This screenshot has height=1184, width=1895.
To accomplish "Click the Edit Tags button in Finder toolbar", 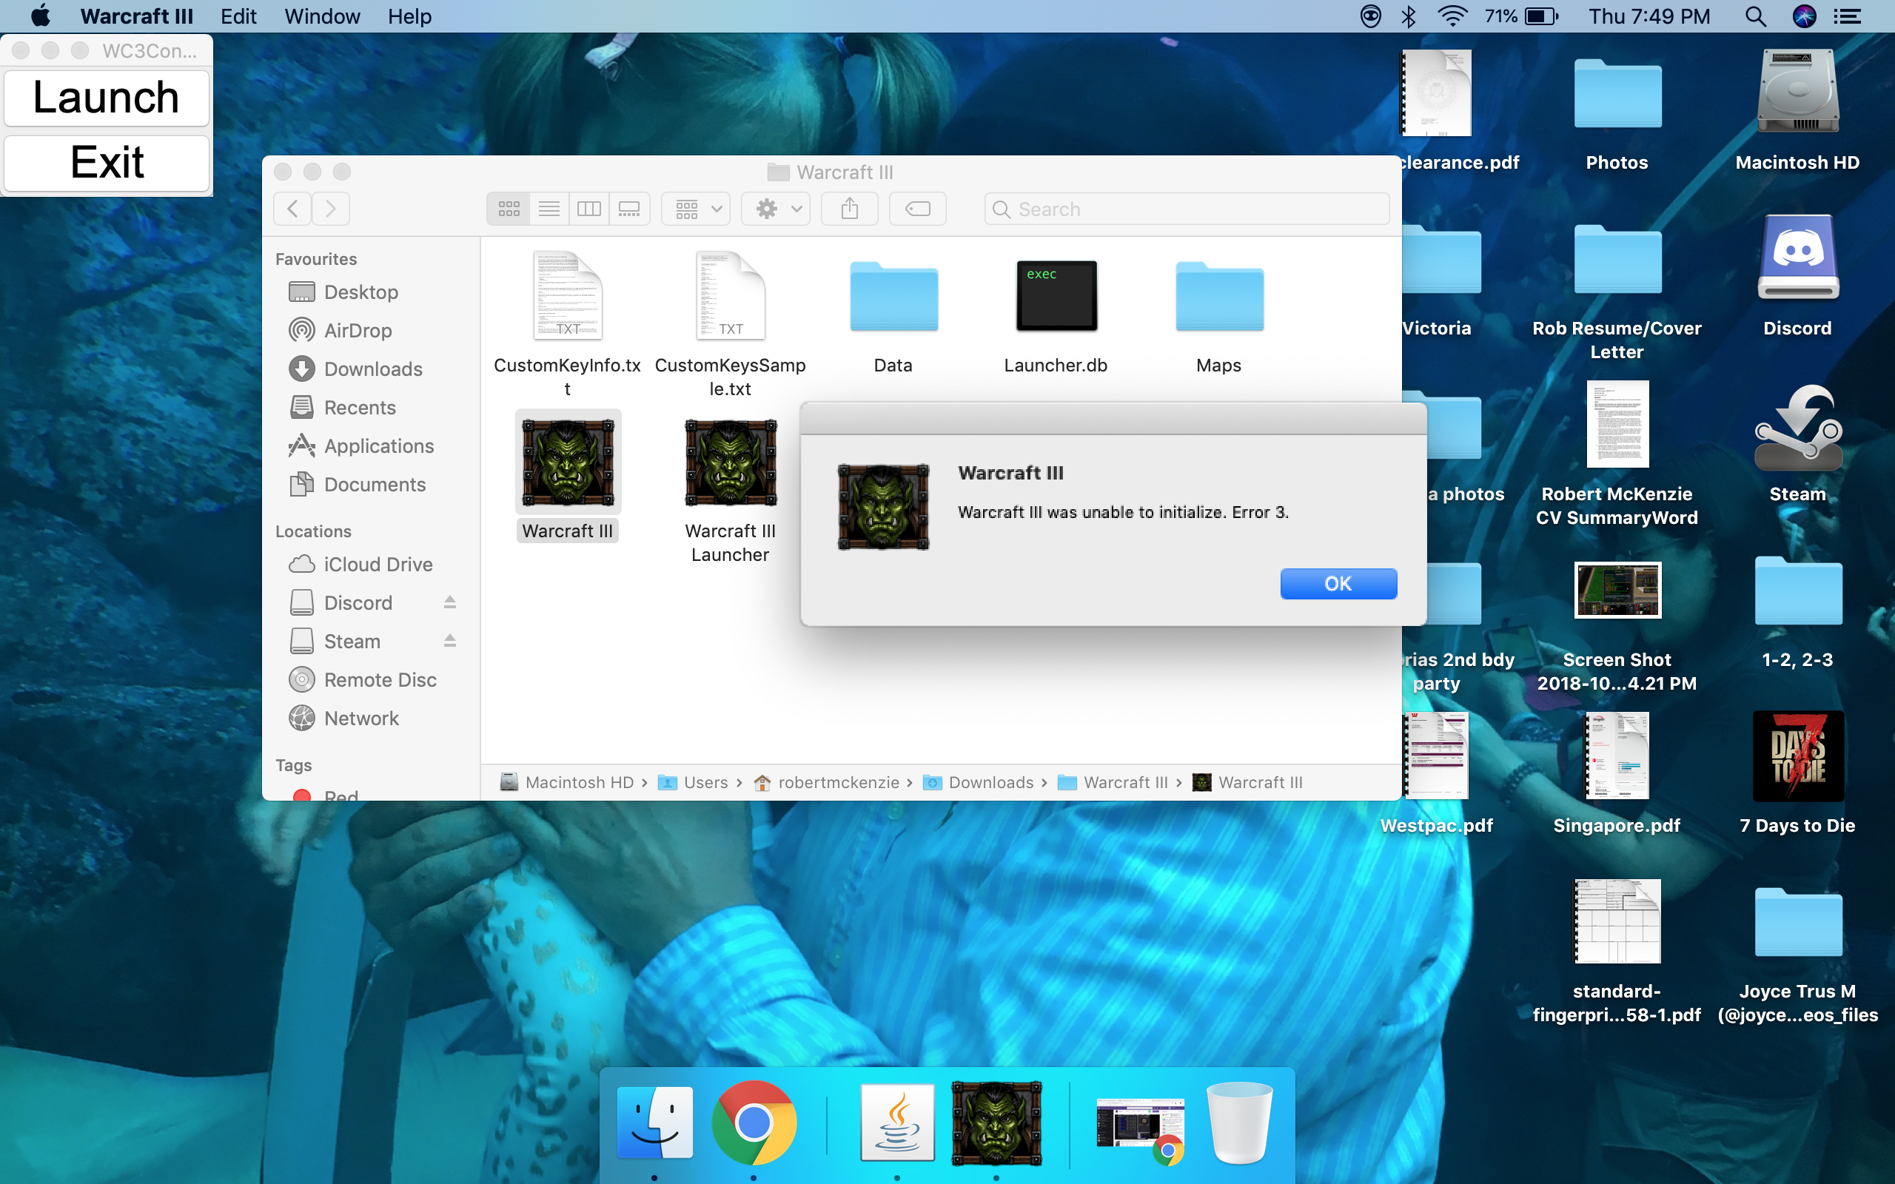I will (918, 208).
